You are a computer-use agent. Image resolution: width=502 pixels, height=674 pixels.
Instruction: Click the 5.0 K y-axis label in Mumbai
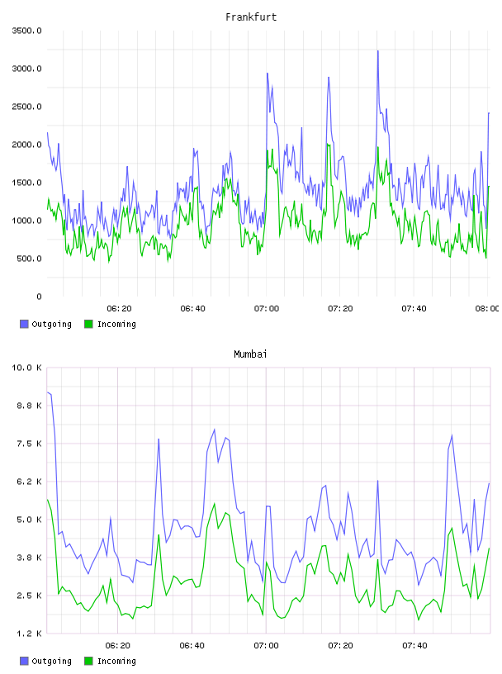29,520
